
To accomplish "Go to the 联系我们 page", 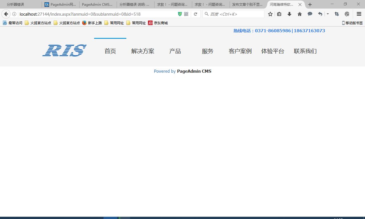I will tap(305, 51).
